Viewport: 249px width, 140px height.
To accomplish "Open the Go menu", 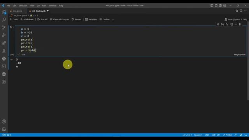I will [38, 5].
